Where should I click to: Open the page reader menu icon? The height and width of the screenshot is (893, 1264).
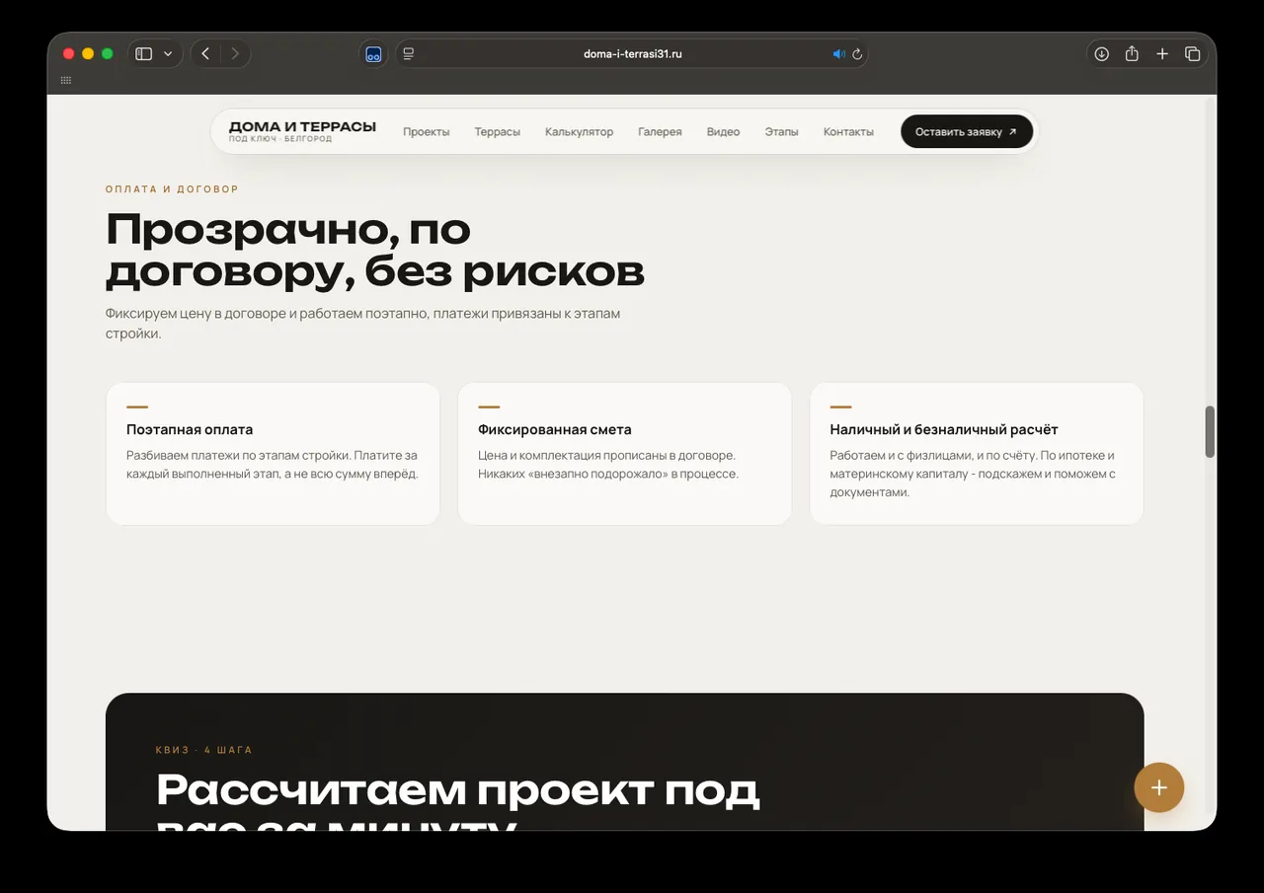click(x=409, y=54)
